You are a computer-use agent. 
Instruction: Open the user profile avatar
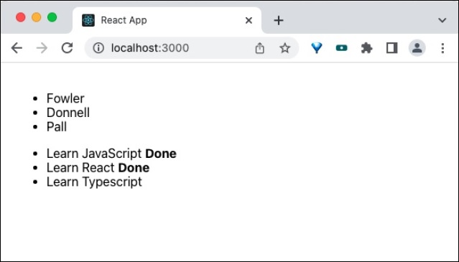pyautogui.click(x=417, y=48)
